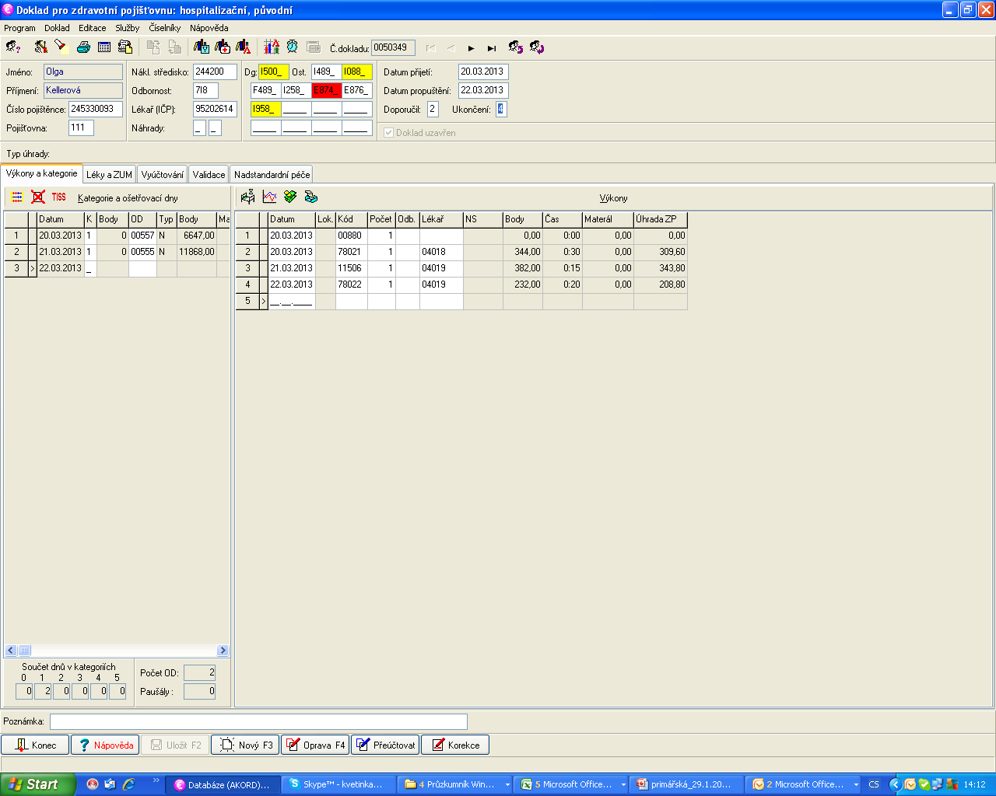Click the green stacked layers icon
The image size is (996, 796).
click(x=290, y=197)
